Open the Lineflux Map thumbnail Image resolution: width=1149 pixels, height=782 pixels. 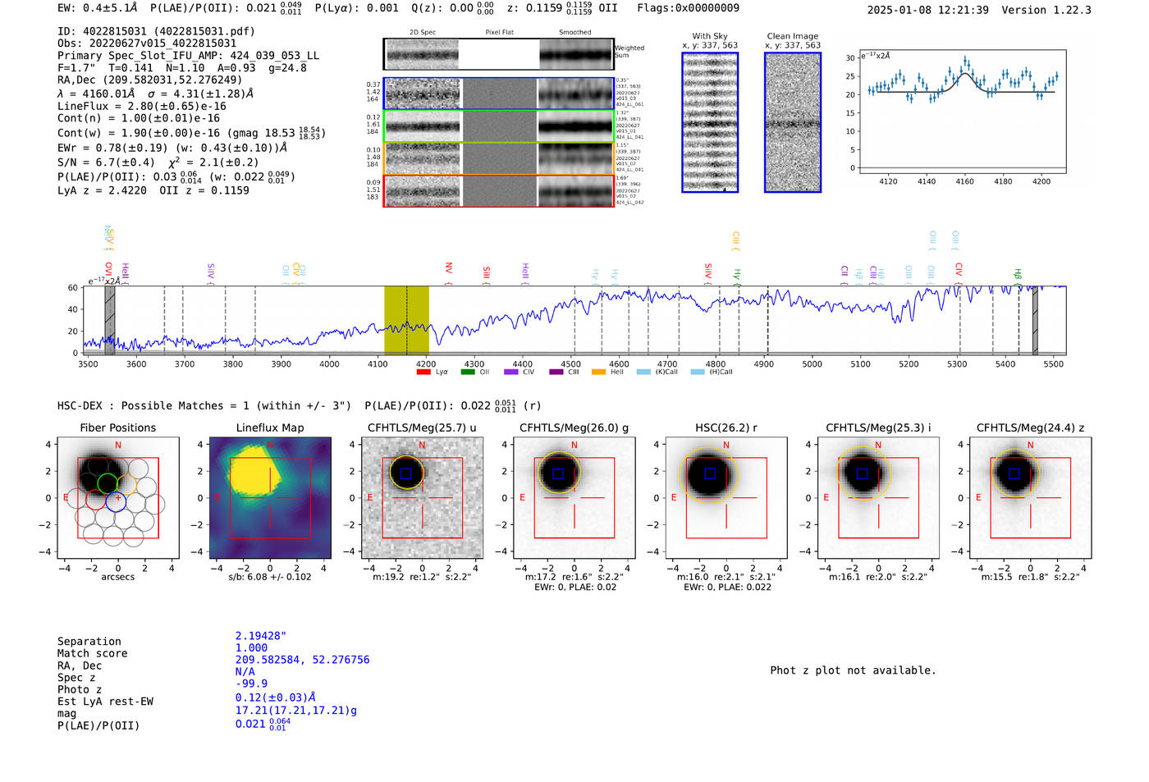pos(270,497)
